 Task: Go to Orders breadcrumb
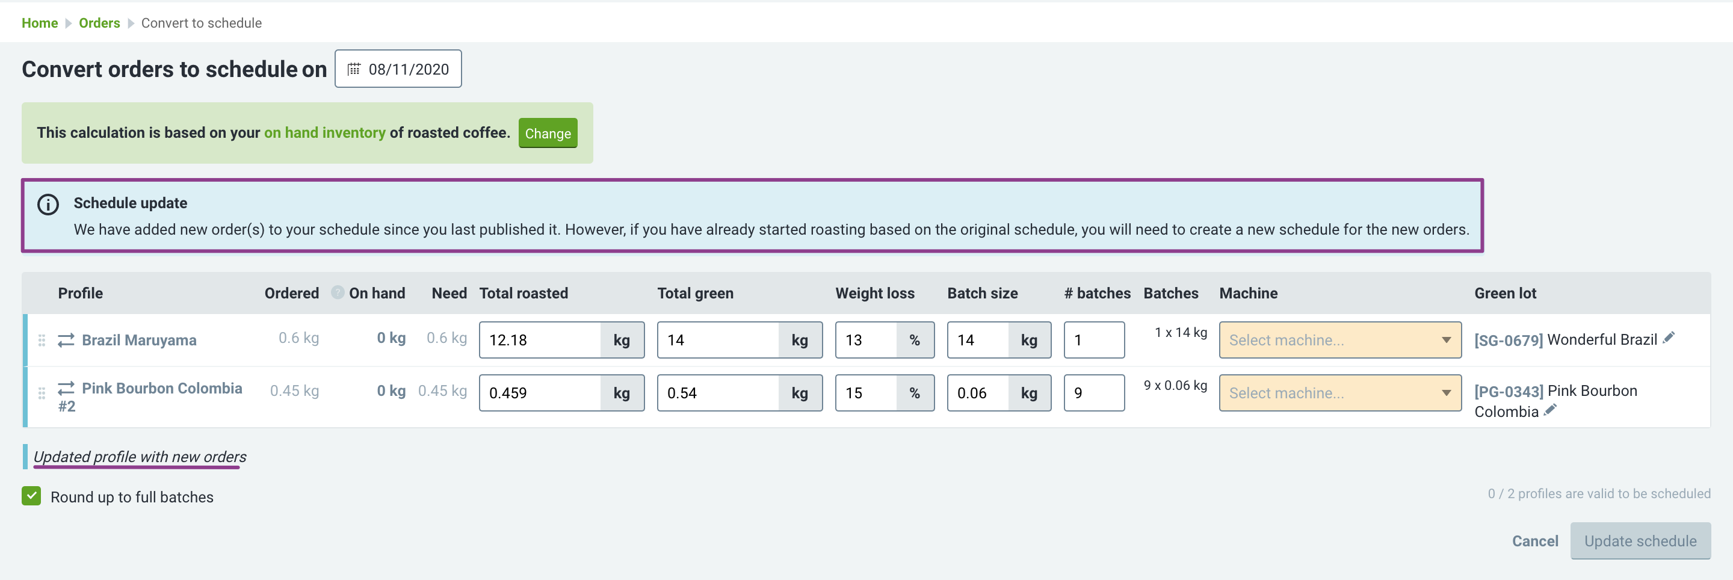[99, 23]
